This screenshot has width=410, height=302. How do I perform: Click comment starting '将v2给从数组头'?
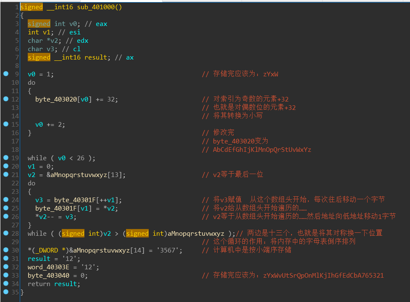coord(254,208)
